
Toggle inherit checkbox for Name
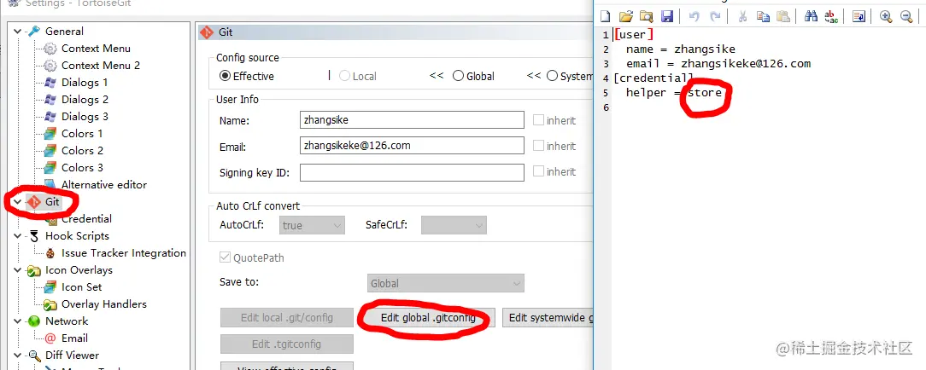pyautogui.click(x=538, y=120)
